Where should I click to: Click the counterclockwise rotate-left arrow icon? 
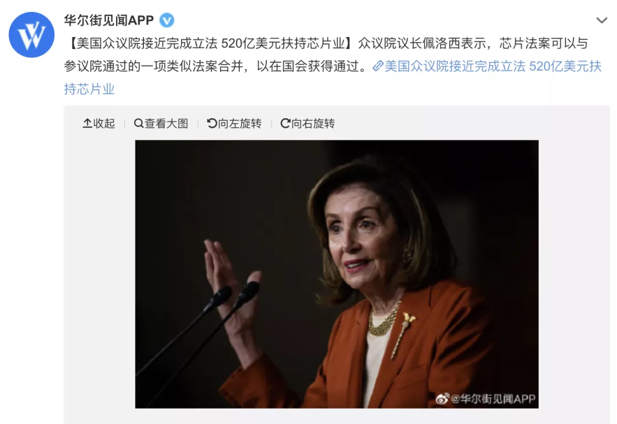pos(212,123)
